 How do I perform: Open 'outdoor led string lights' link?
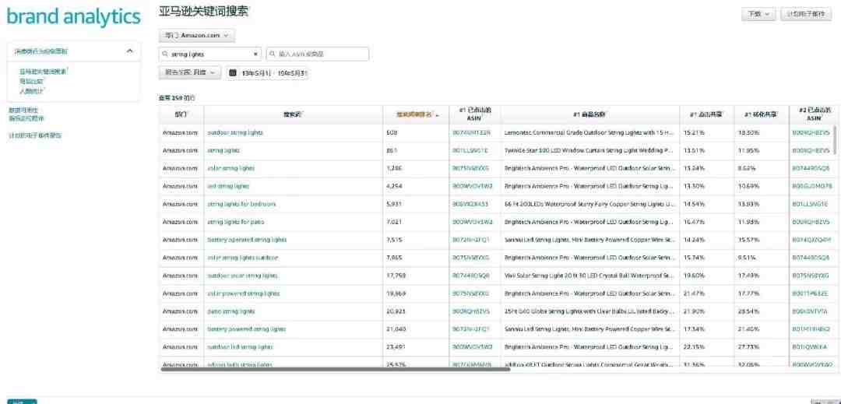click(241, 347)
